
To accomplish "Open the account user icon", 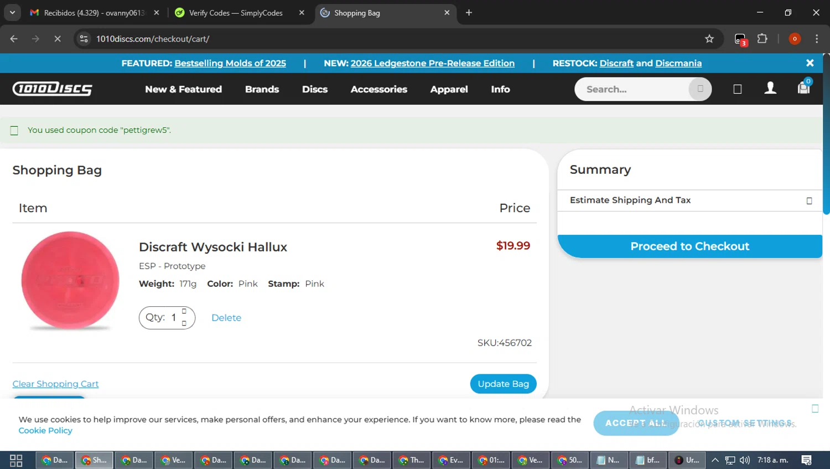I will [770, 88].
